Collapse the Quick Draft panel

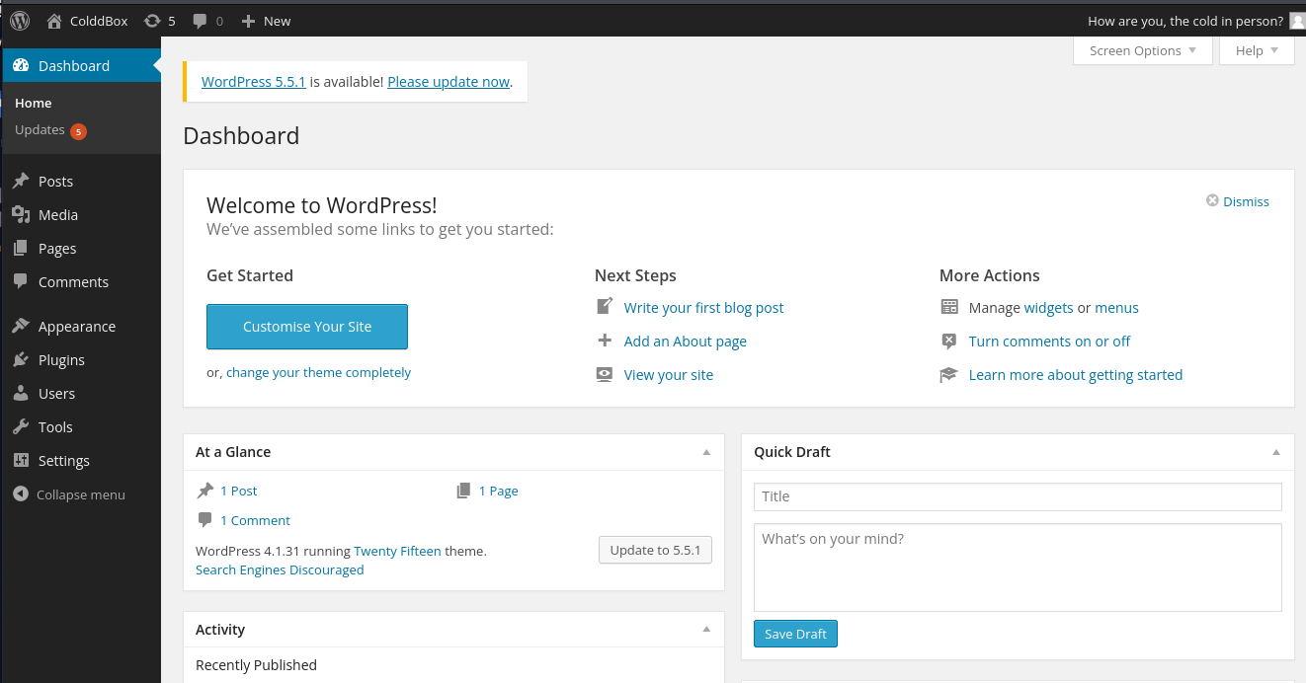[x=1276, y=452]
